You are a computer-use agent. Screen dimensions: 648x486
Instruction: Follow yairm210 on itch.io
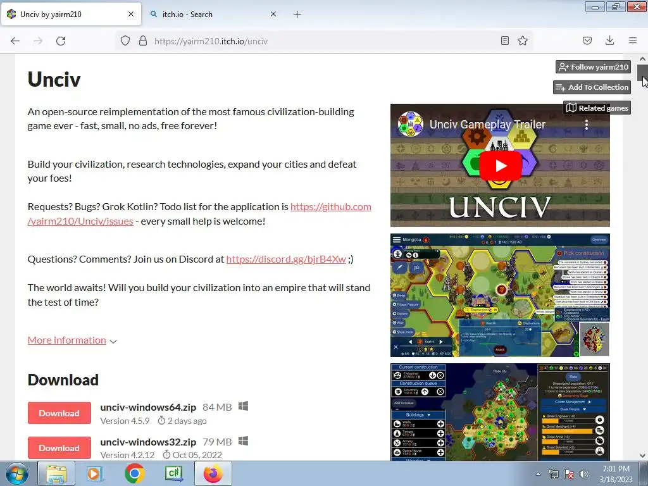pos(593,67)
